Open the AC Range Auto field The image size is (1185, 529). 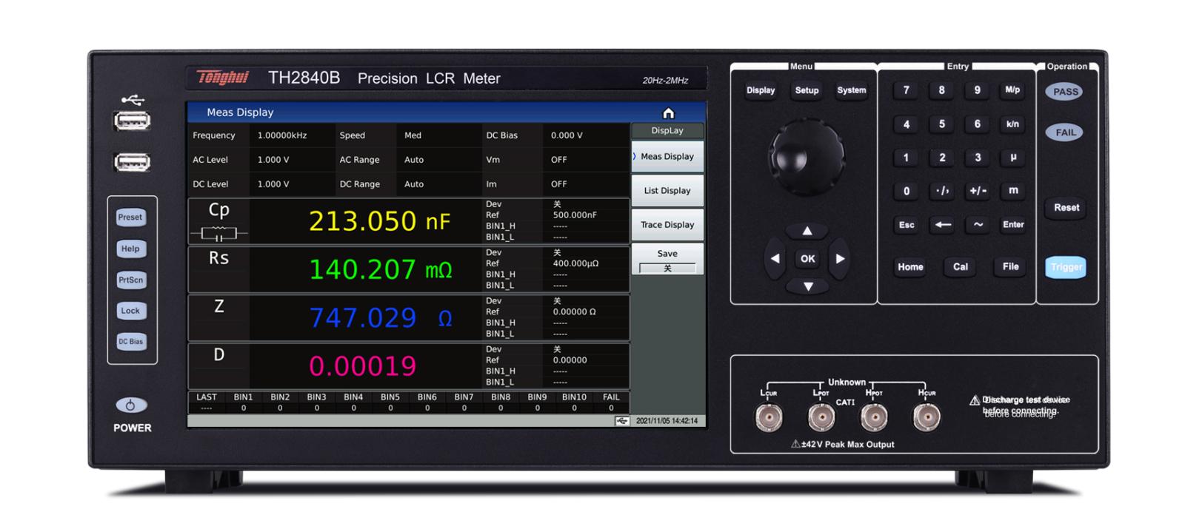tap(414, 160)
